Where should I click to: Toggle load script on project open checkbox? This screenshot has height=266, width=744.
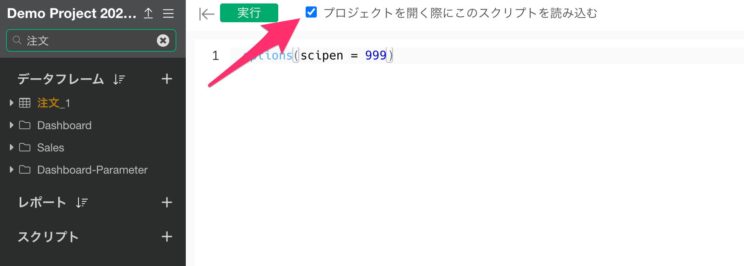tap(311, 12)
